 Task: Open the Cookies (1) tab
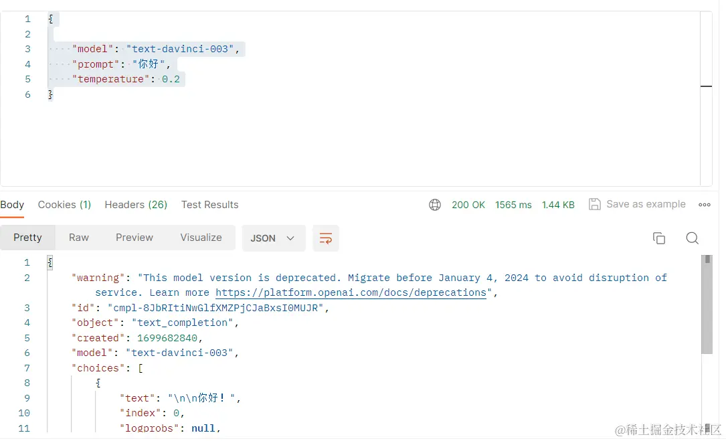coord(64,205)
